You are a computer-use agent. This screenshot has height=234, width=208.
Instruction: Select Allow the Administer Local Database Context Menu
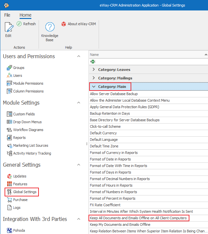[149, 100]
